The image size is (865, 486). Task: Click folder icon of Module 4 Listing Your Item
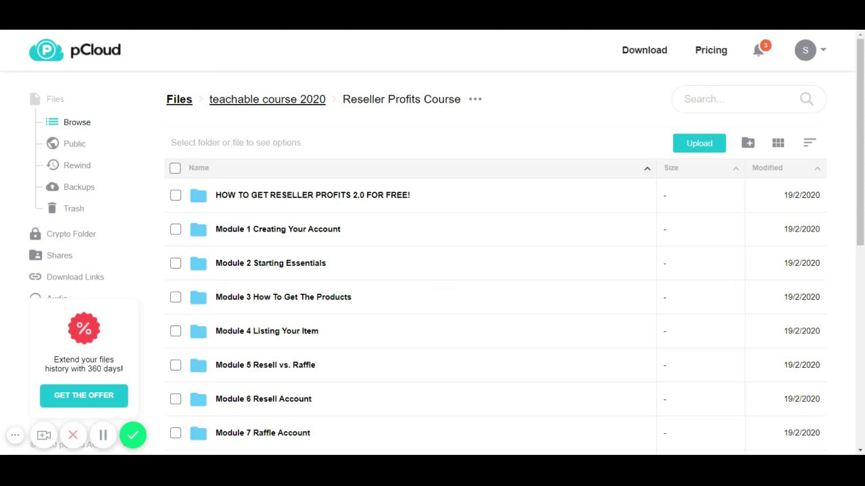click(x=198, y=331)
